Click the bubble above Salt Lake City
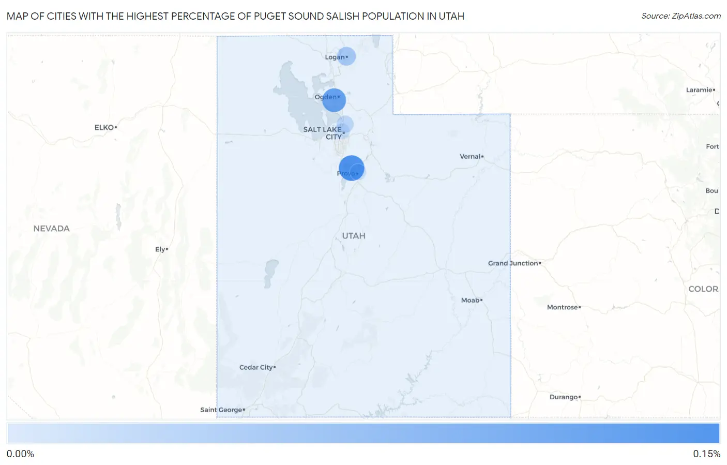This screenshot has height=465, width=727. click(x=345, y=124)
